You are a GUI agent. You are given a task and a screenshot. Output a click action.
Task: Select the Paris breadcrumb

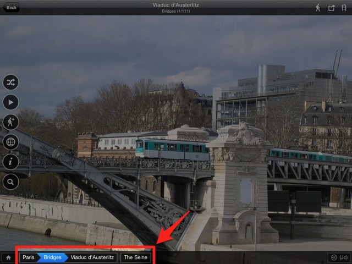point(28,257)
